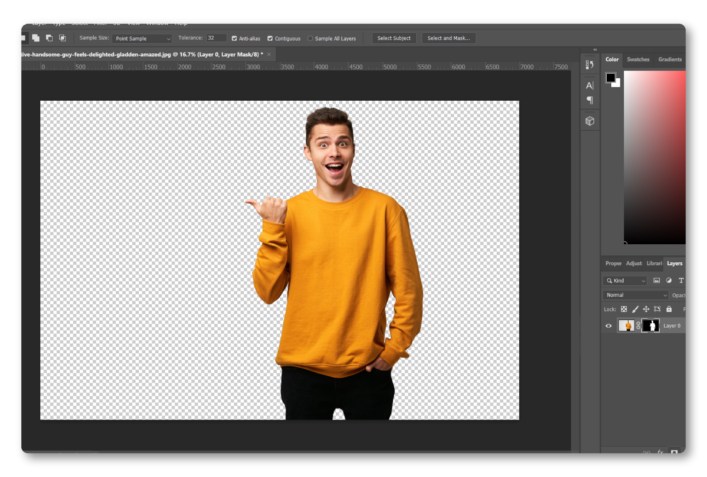The height and width of the screenshot is (477, 707).
Task: Open the History panel icon
Action: click(x=589, y=65)
